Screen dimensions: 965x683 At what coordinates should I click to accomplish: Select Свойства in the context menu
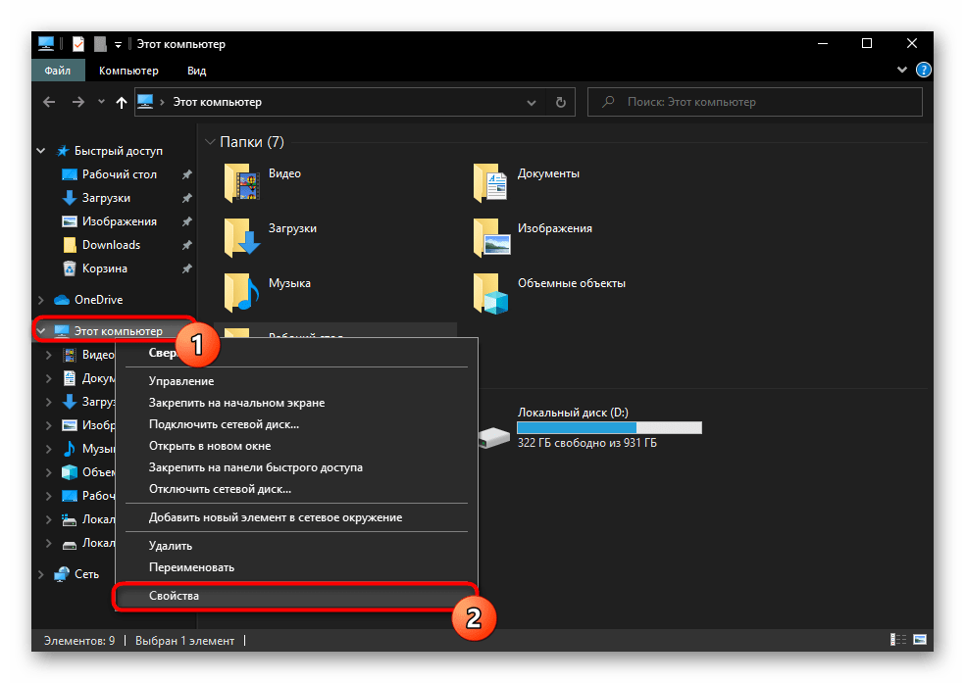[x=175, y=596]
